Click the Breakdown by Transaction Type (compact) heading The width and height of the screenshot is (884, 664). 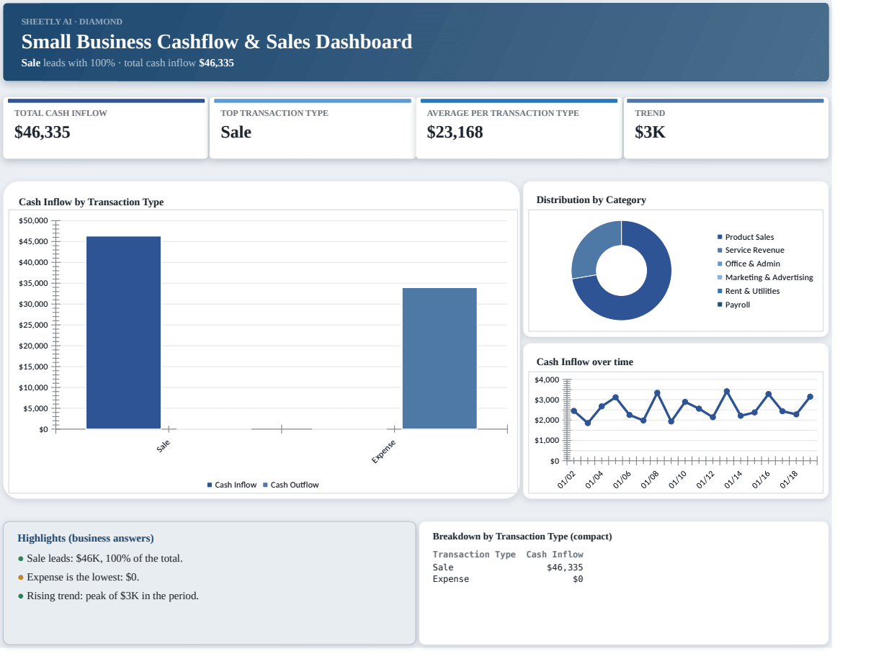(x=522, y=537)
